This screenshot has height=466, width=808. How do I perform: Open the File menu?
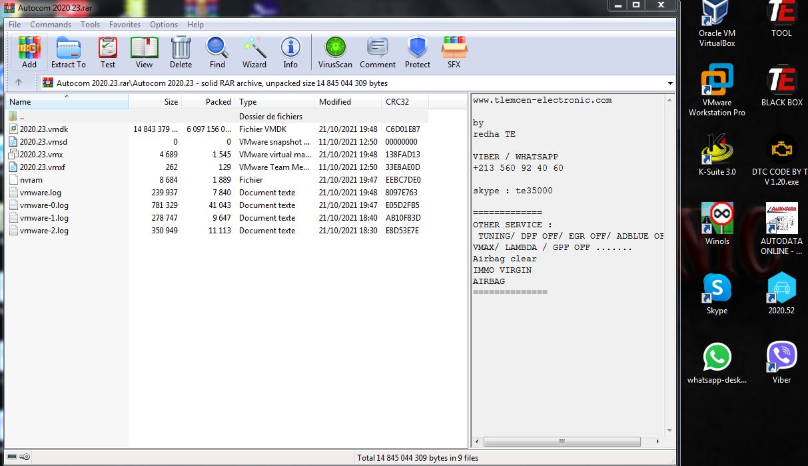pyautogui.click(x=15, y=25)
